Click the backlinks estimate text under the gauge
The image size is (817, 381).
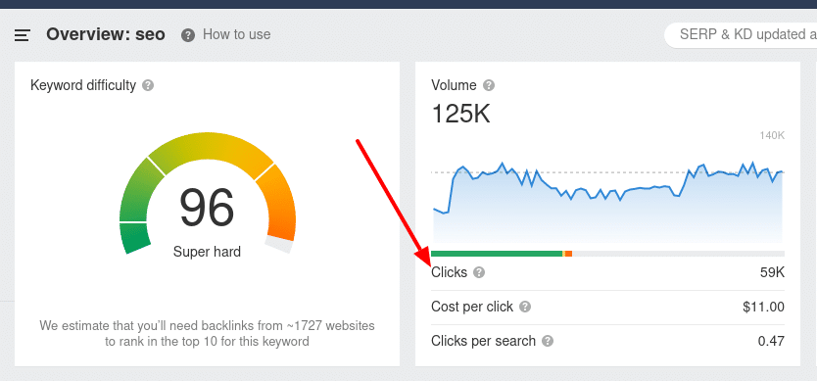pyautogui.click(x=207, y=334)
